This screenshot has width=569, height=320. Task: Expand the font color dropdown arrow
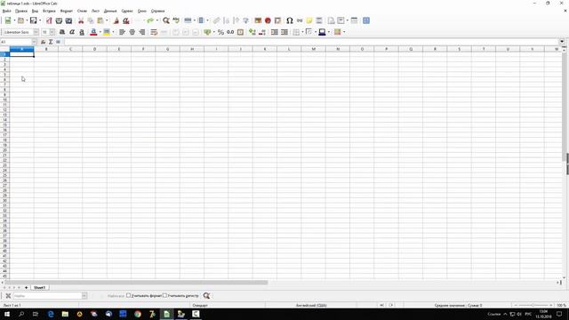pos(100,32)
